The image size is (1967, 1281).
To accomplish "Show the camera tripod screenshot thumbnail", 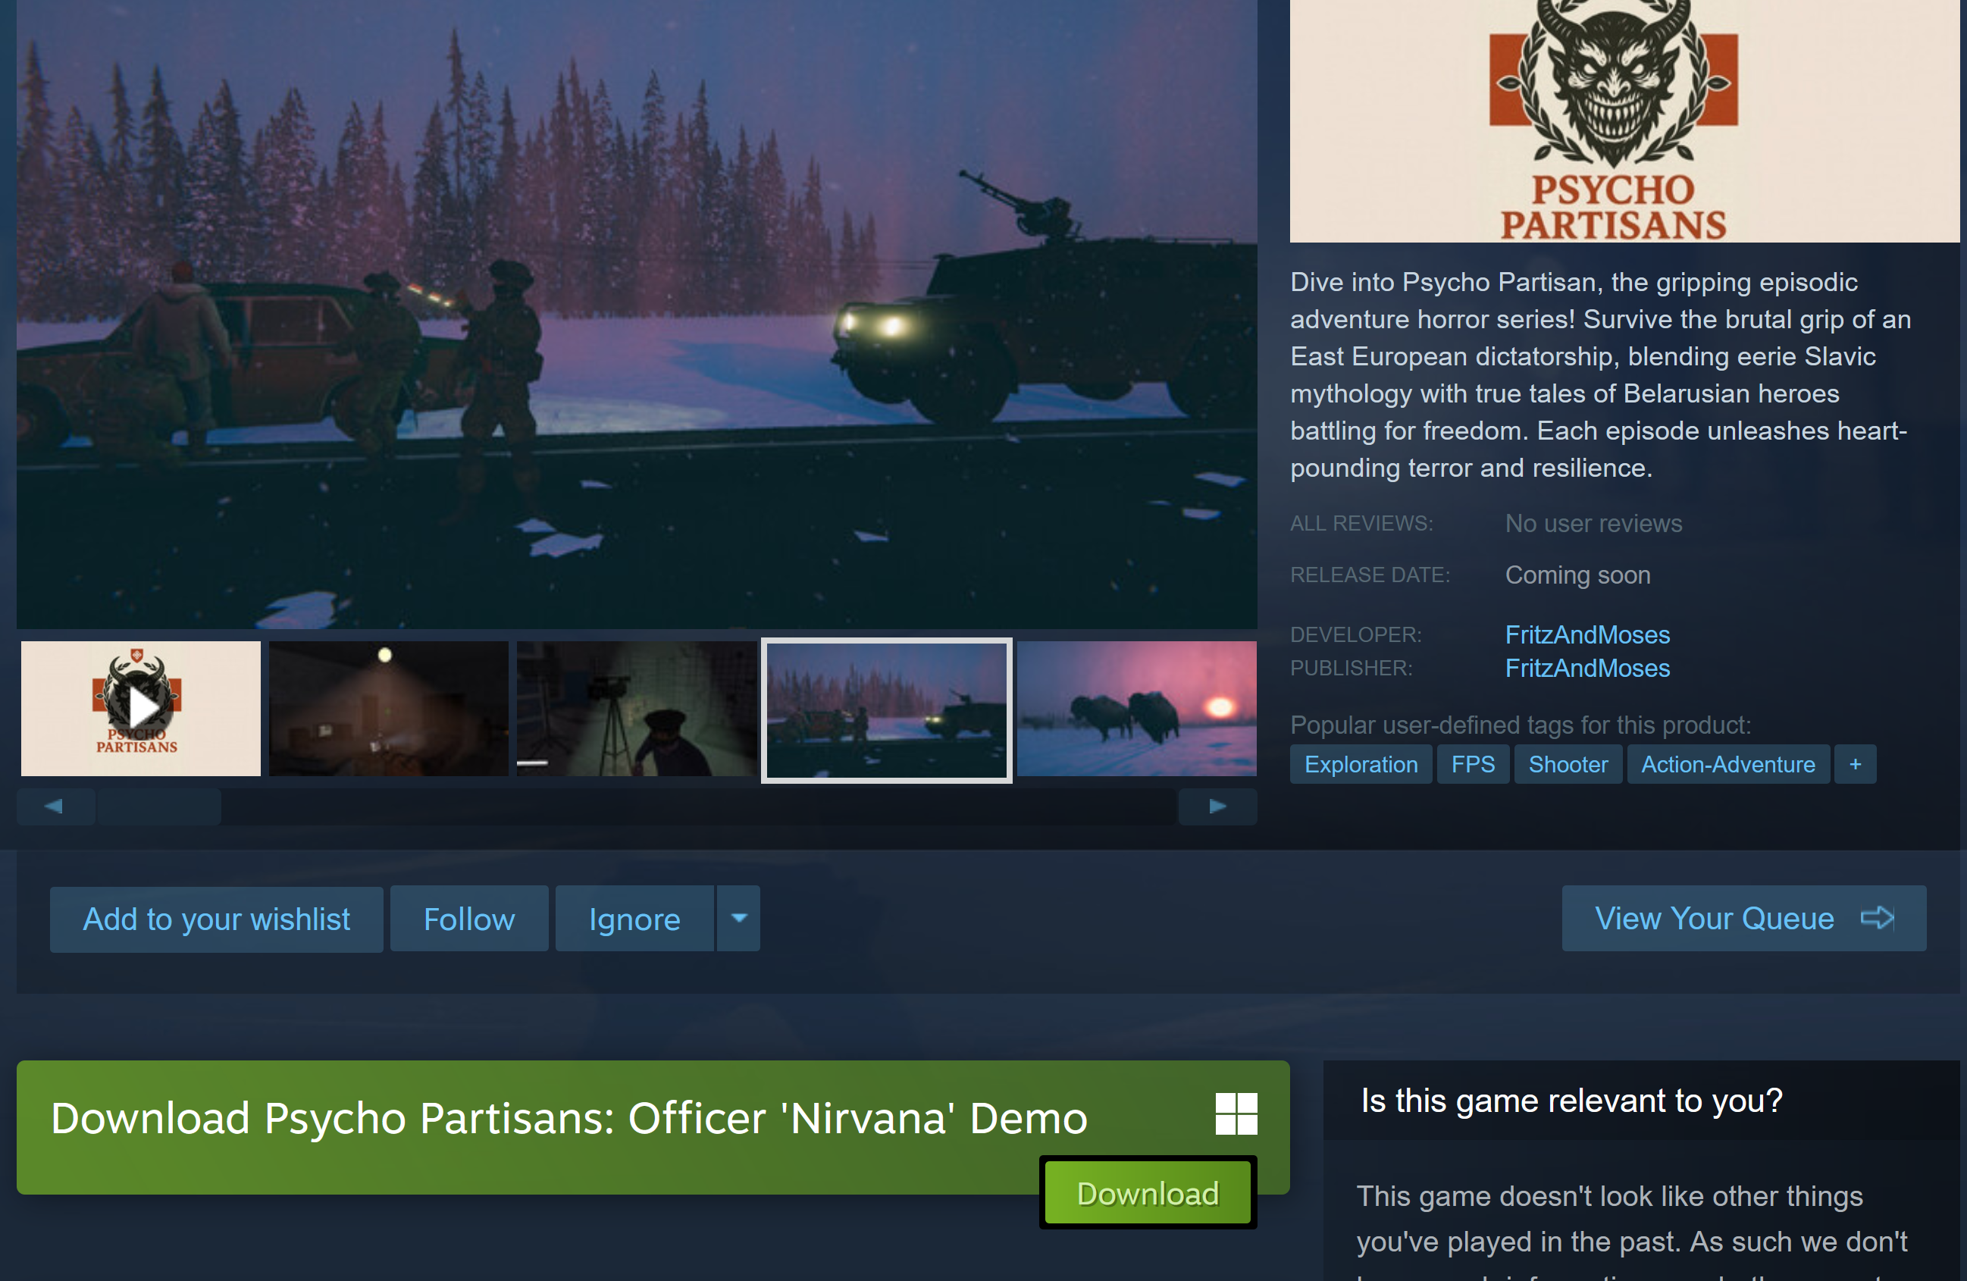I will 637,708.
